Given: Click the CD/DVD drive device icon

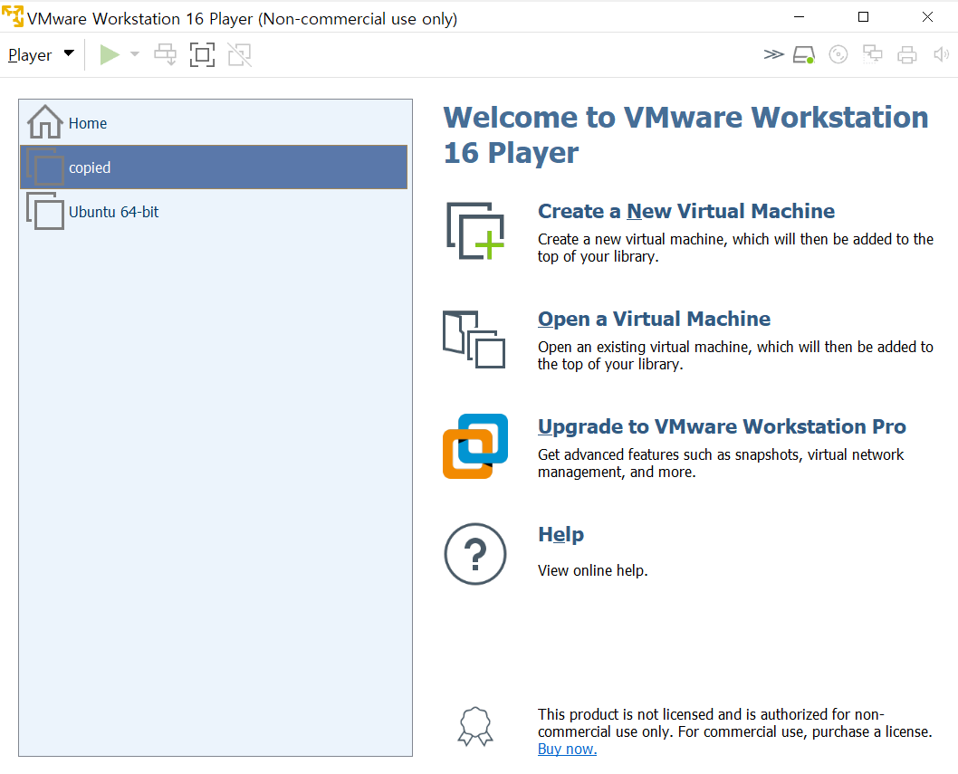Looking at the screenshot, I should [838, 54].
